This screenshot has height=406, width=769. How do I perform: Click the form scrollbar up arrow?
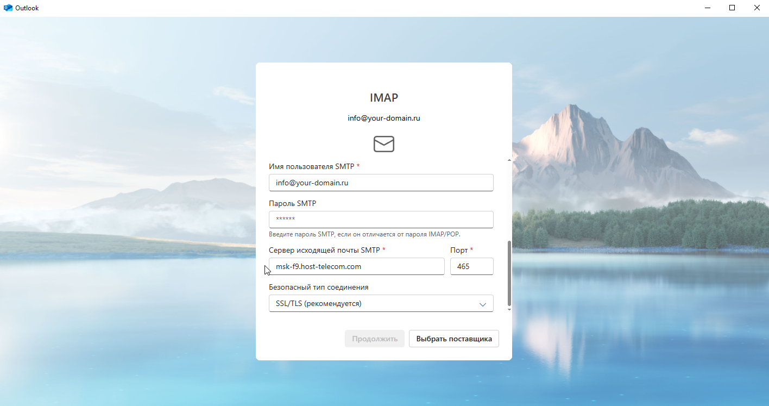[509, 160]
